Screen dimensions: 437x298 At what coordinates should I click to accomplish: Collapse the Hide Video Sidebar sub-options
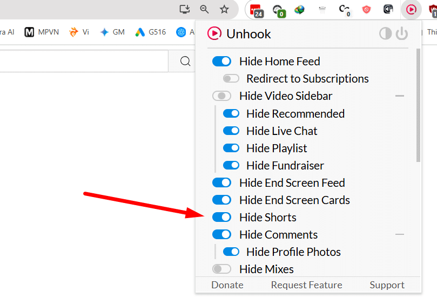400,96
